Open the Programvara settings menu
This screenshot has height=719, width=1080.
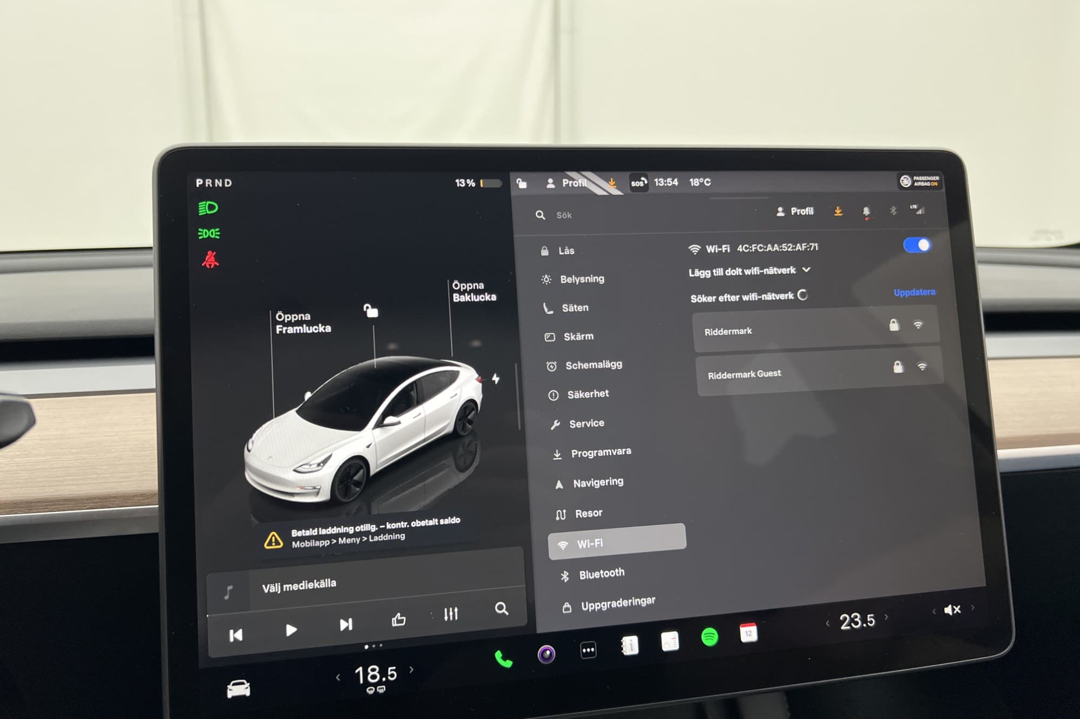pyautogui.click(x=591, y=453)
